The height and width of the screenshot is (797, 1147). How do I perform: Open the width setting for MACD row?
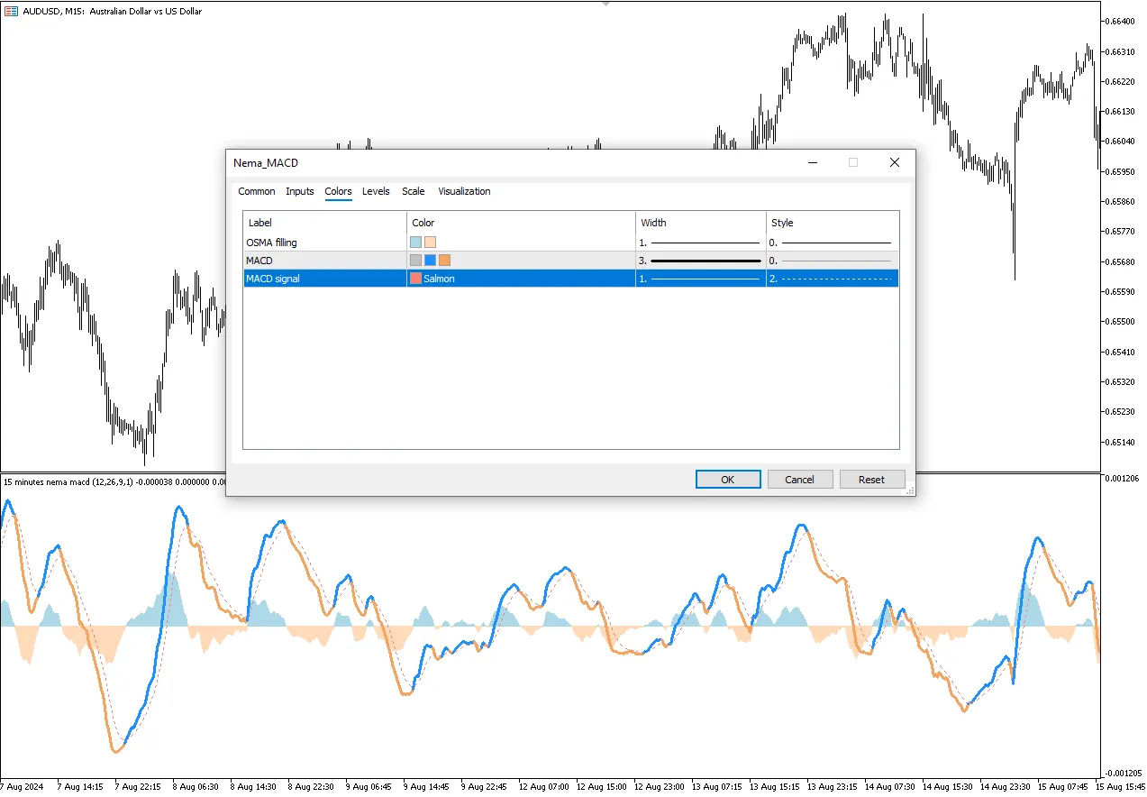[x=700, y=261]
